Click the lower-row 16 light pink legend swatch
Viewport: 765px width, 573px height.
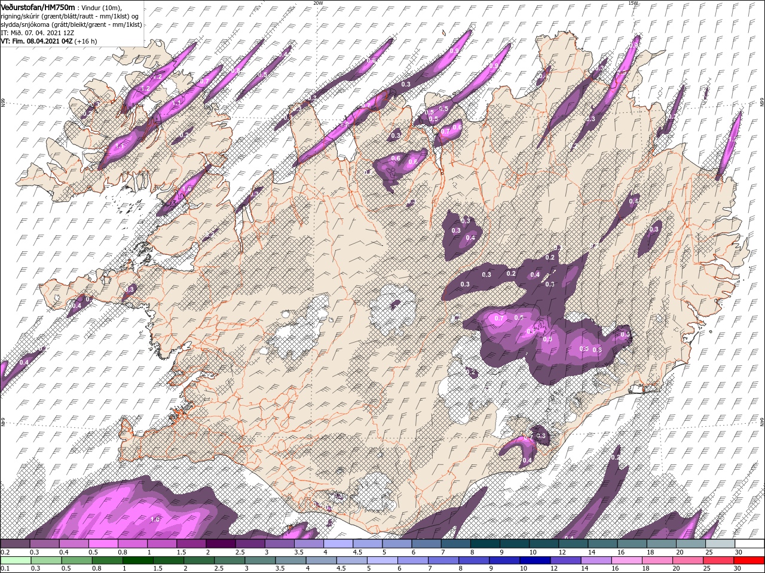tap(627, 560)
